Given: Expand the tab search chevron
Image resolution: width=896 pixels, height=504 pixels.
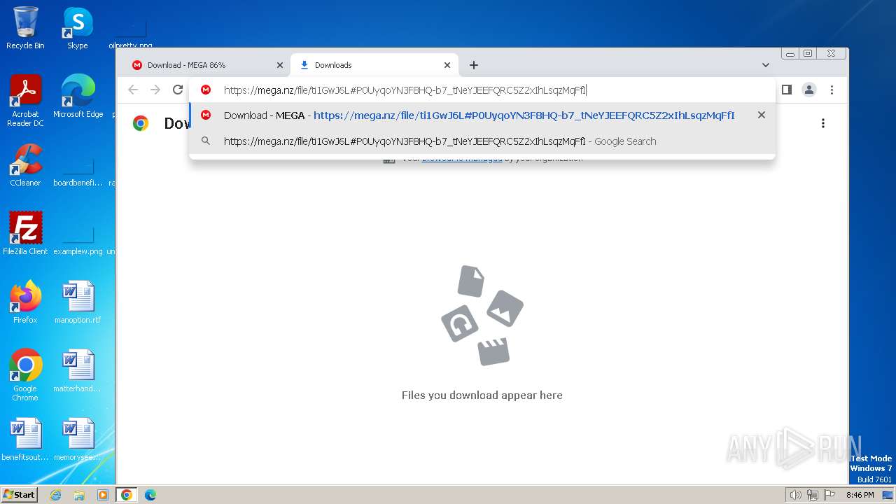Looking at the screenshot, I should [x=766, y=65].
